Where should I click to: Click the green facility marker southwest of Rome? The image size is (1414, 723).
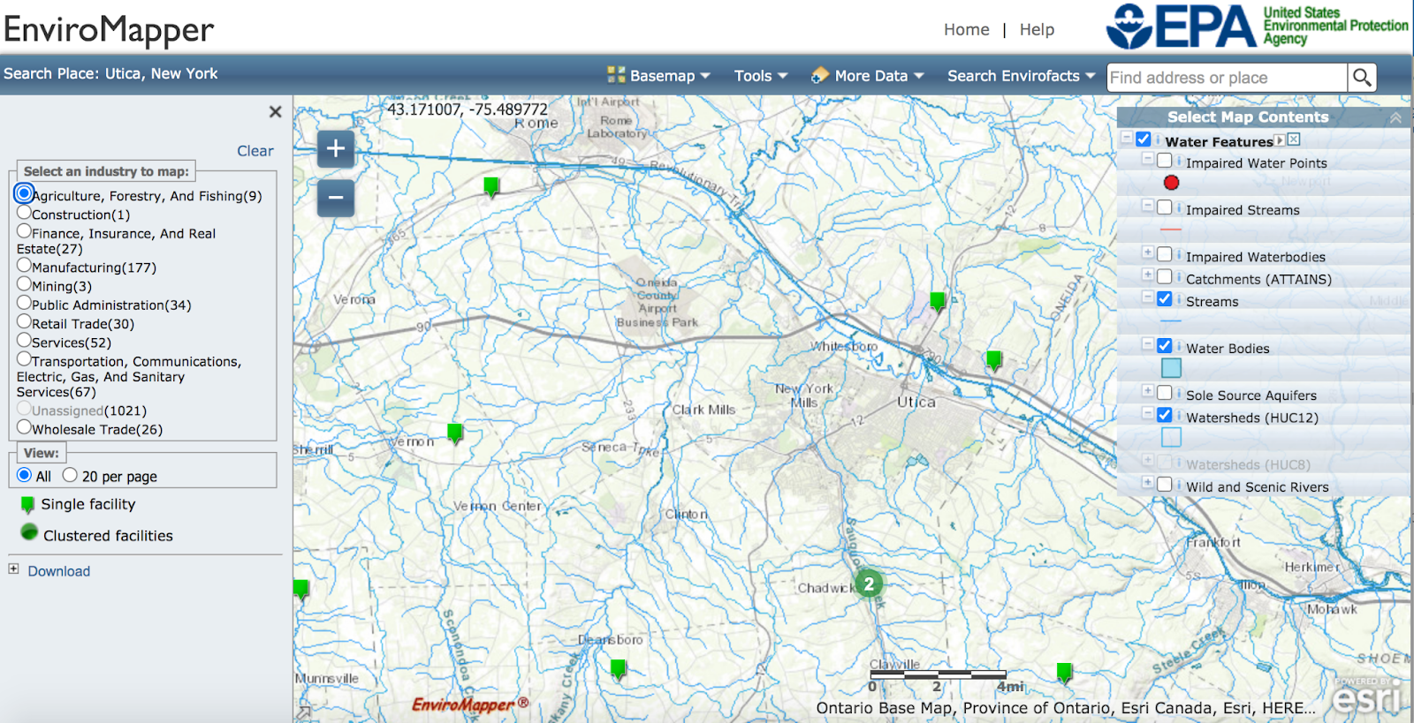point(492,186)
